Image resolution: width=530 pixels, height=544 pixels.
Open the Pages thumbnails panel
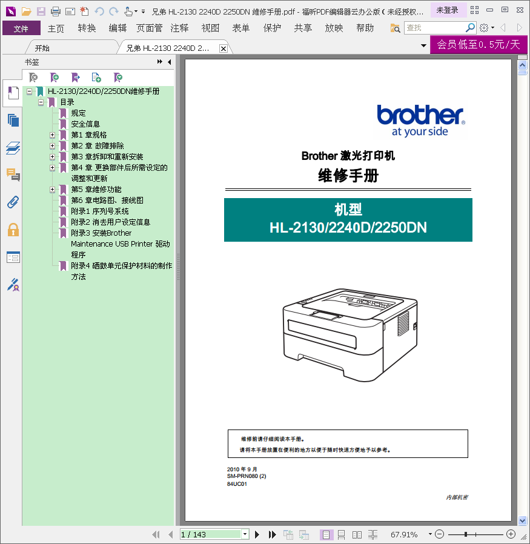(x=13, y=121)
